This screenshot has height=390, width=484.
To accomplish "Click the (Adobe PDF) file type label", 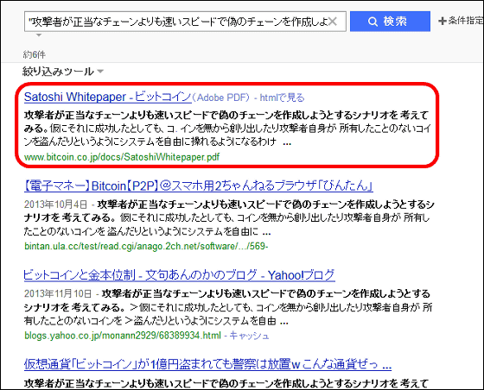I will (x=220, y=97).
